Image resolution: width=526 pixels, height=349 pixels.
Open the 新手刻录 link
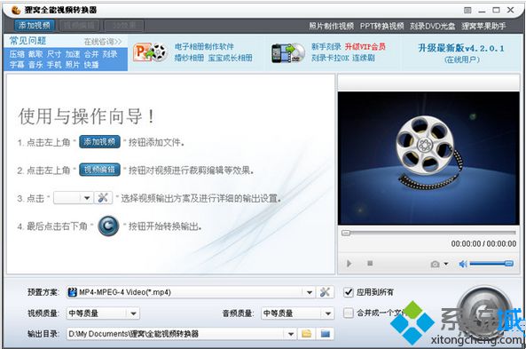pos(326,47)
